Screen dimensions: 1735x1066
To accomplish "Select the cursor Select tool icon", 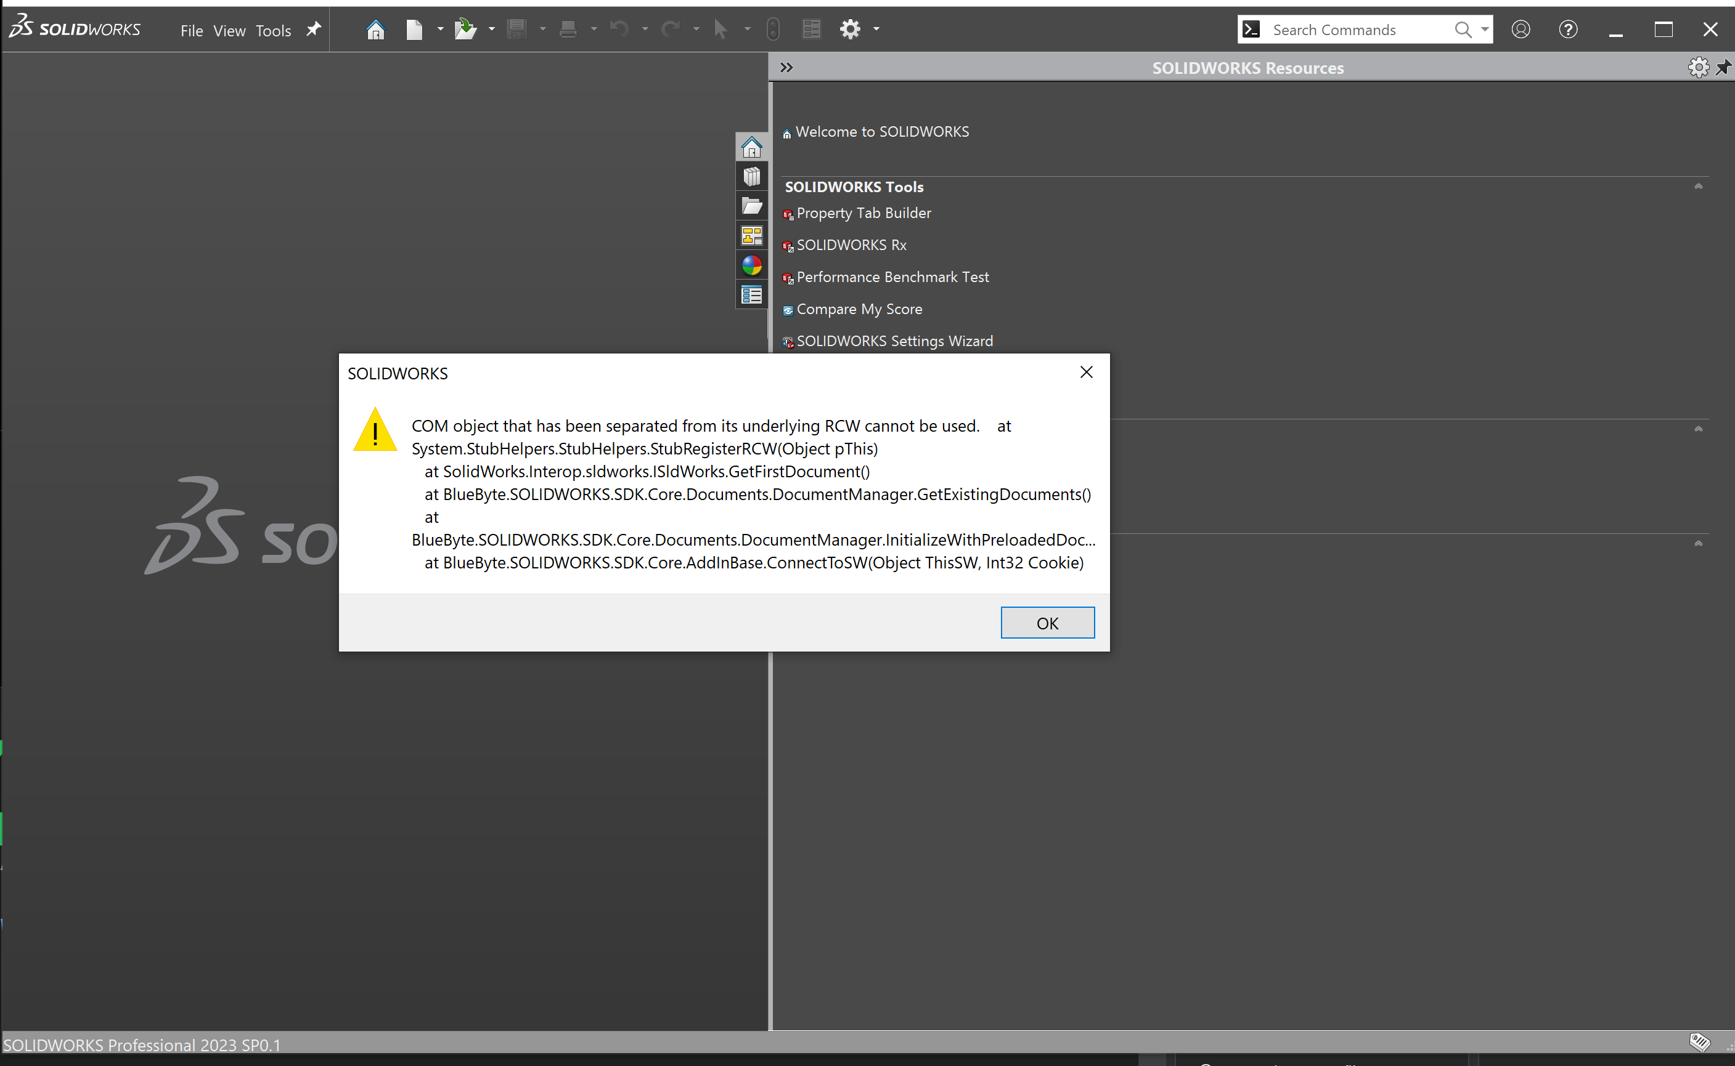I will click(x=721, y=30).
